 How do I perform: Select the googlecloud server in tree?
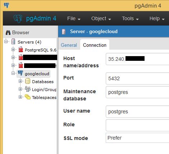[x=37, y=74]
